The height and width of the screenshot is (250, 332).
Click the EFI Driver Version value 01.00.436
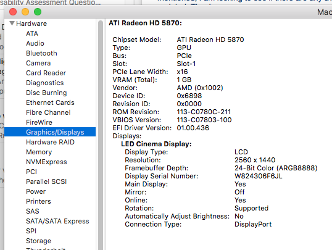(x=193, y=128)
